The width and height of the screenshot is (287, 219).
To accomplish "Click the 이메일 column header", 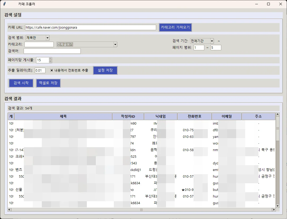I will 227,116.
